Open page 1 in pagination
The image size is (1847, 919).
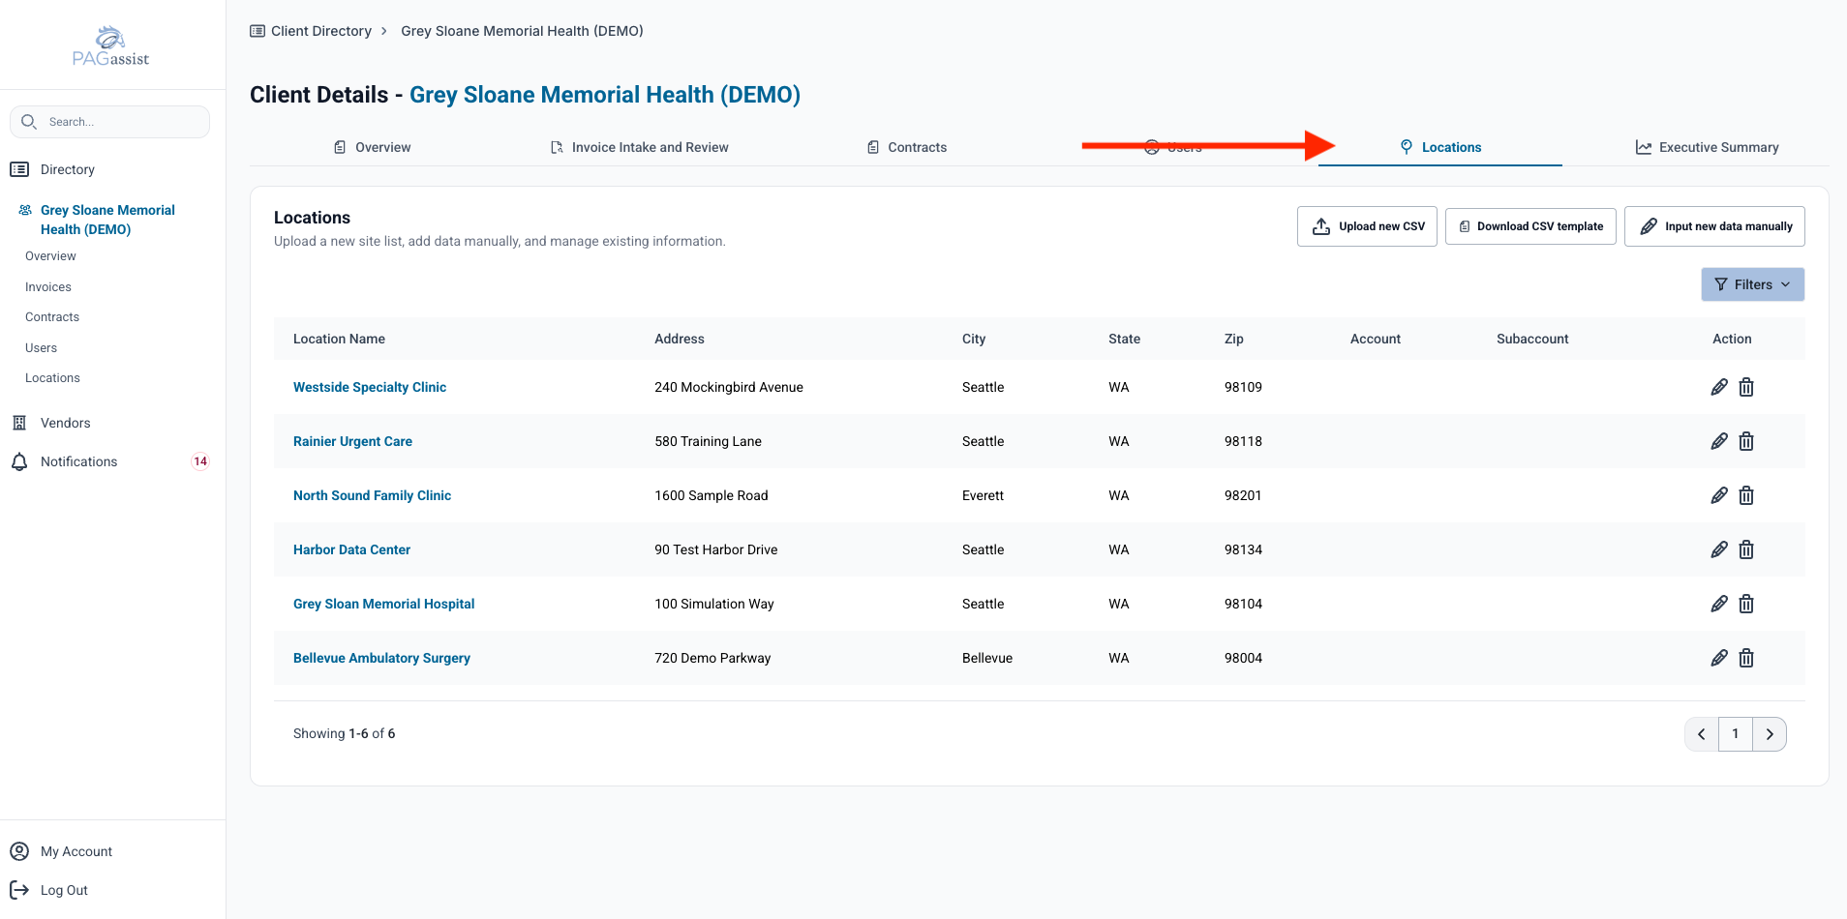1736,734
